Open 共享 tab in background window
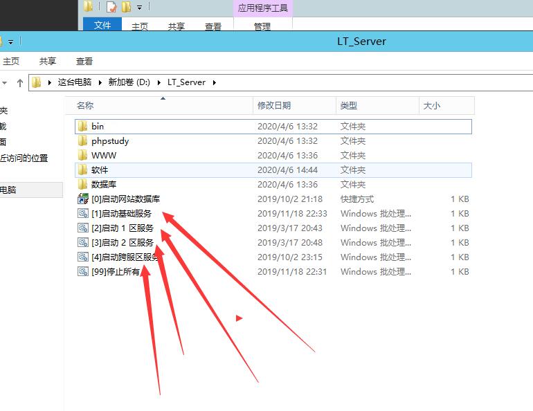The image size is (533, 411). (177, 26)
